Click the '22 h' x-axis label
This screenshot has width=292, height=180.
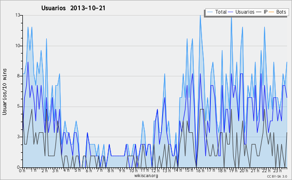tap(266, 171)
